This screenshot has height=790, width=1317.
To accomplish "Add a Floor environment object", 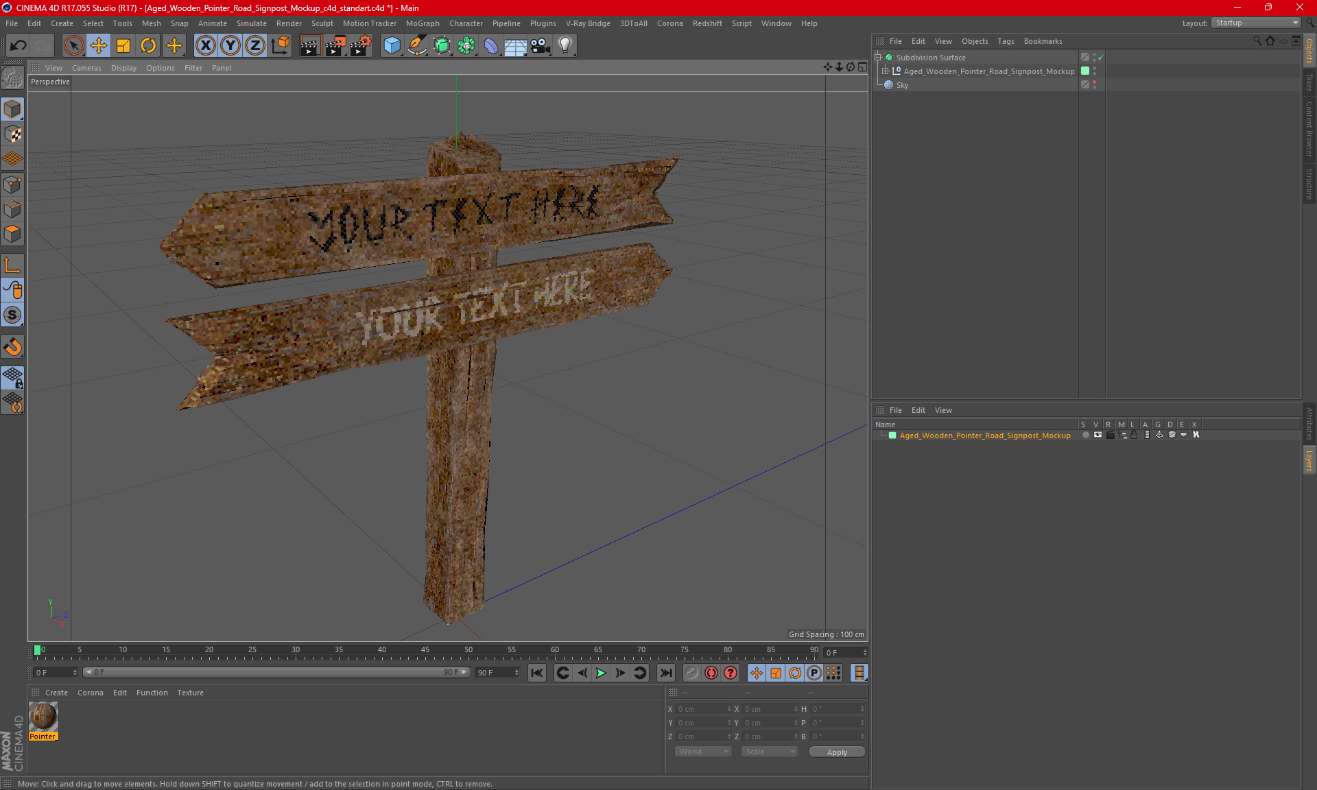I will (516, 45).
